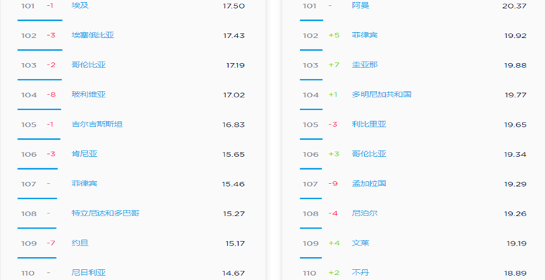This screenshot has height=280, width=545.
Task: Select the score value 19.92
Action: tap(516, 36)
